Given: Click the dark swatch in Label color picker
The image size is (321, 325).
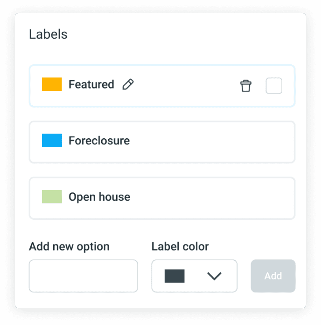Looking at the screenshot, I should [174, 276].
